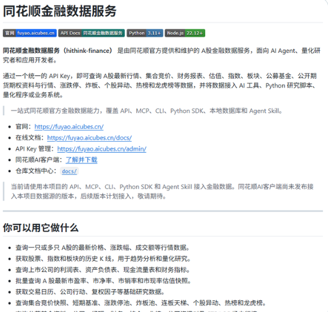Open the https://fuyao.aicubes.cn/admin/ API Key link

click(102, 149)
